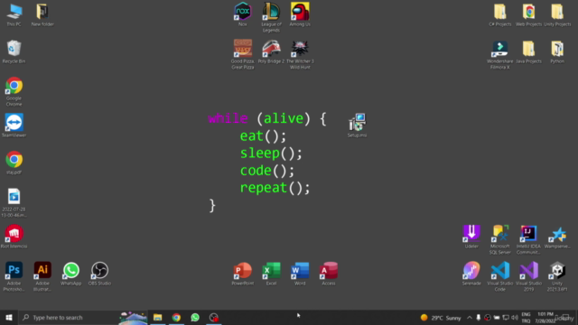Screen dimensions: 578x325
Task: Open the Witcher 3 Wild Hunt shortcut
Action: (300, 54)
